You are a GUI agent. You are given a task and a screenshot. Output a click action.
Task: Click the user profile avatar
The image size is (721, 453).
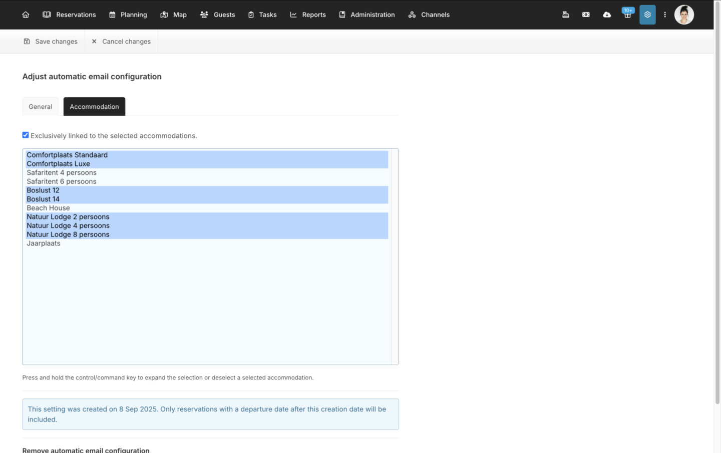684,15
